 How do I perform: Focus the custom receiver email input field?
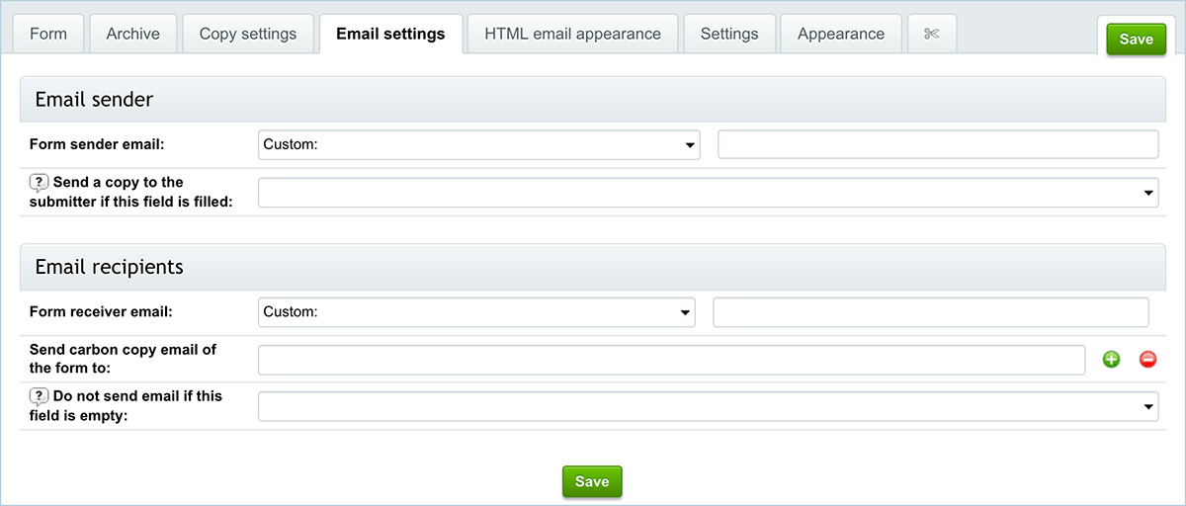click(931, 312)
